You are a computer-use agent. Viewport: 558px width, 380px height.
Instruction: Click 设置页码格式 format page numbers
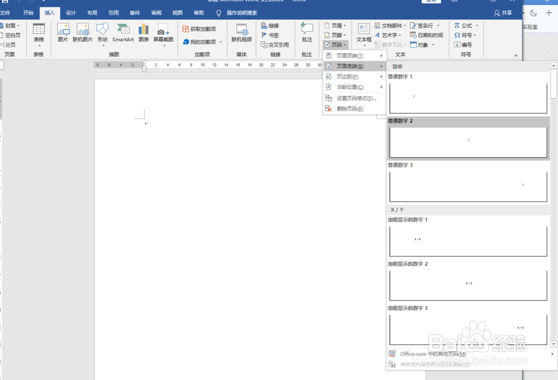coord(354,99)
